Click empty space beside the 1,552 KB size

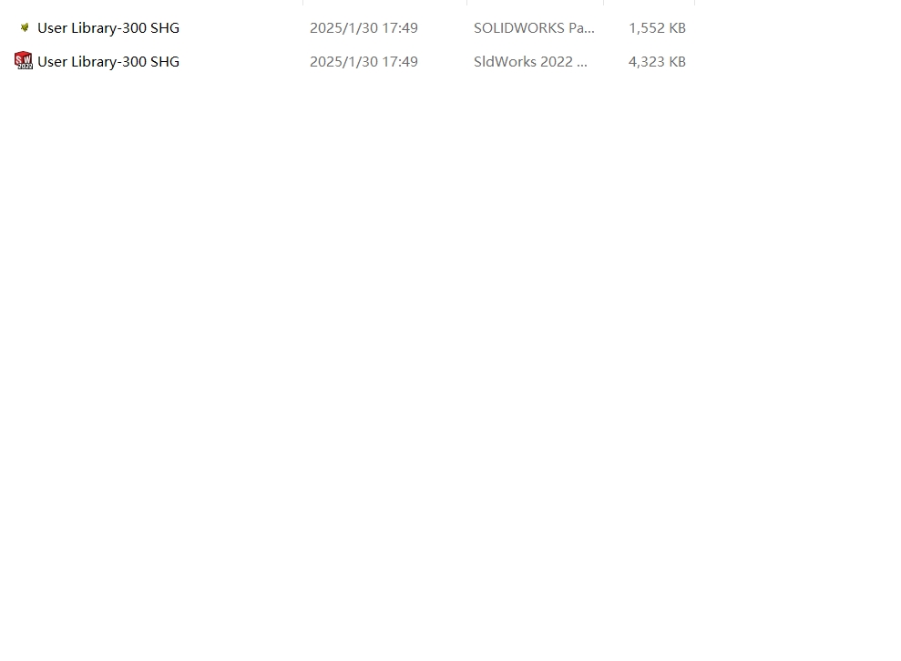[793, 27]
